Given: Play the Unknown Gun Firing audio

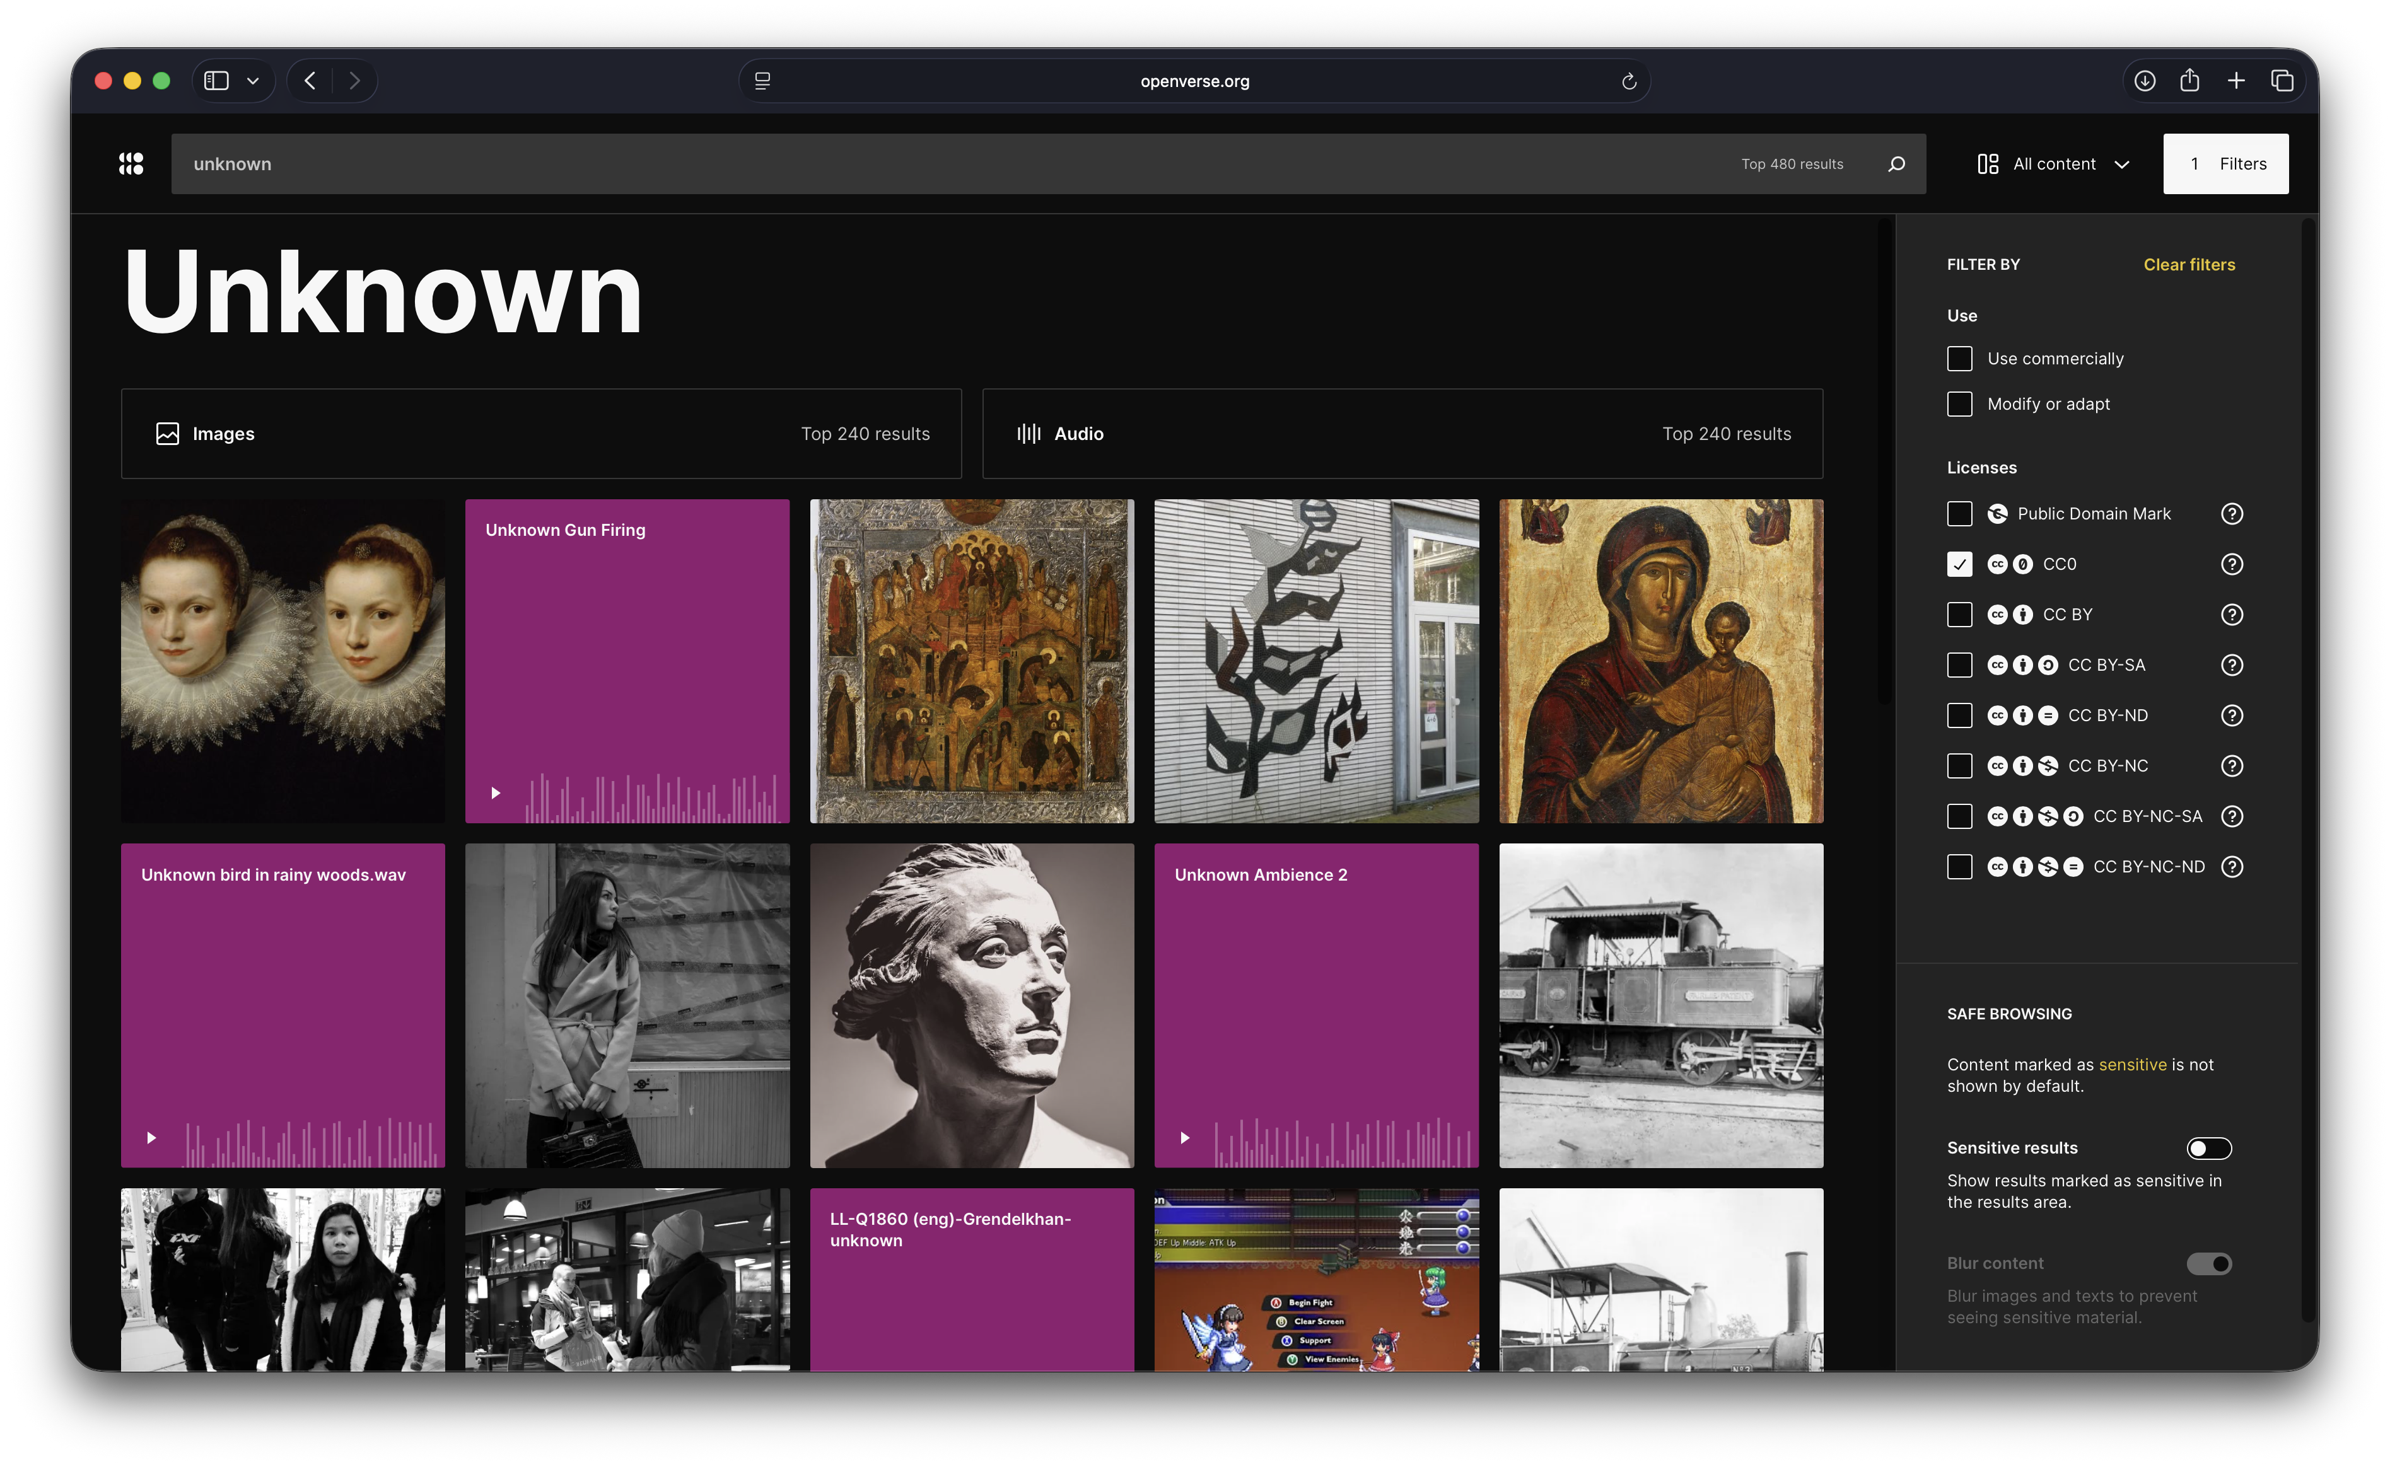Looking at the screenshot, I should [x=496, y=793].
